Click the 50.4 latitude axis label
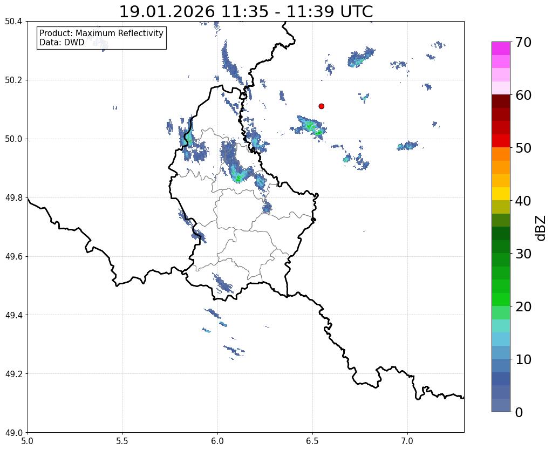Screen dimensions: 552x450 point(13,22)
